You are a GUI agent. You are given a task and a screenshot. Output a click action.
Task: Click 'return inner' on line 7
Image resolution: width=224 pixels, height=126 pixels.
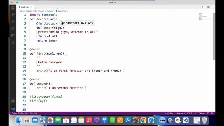[x=47, y=41]
